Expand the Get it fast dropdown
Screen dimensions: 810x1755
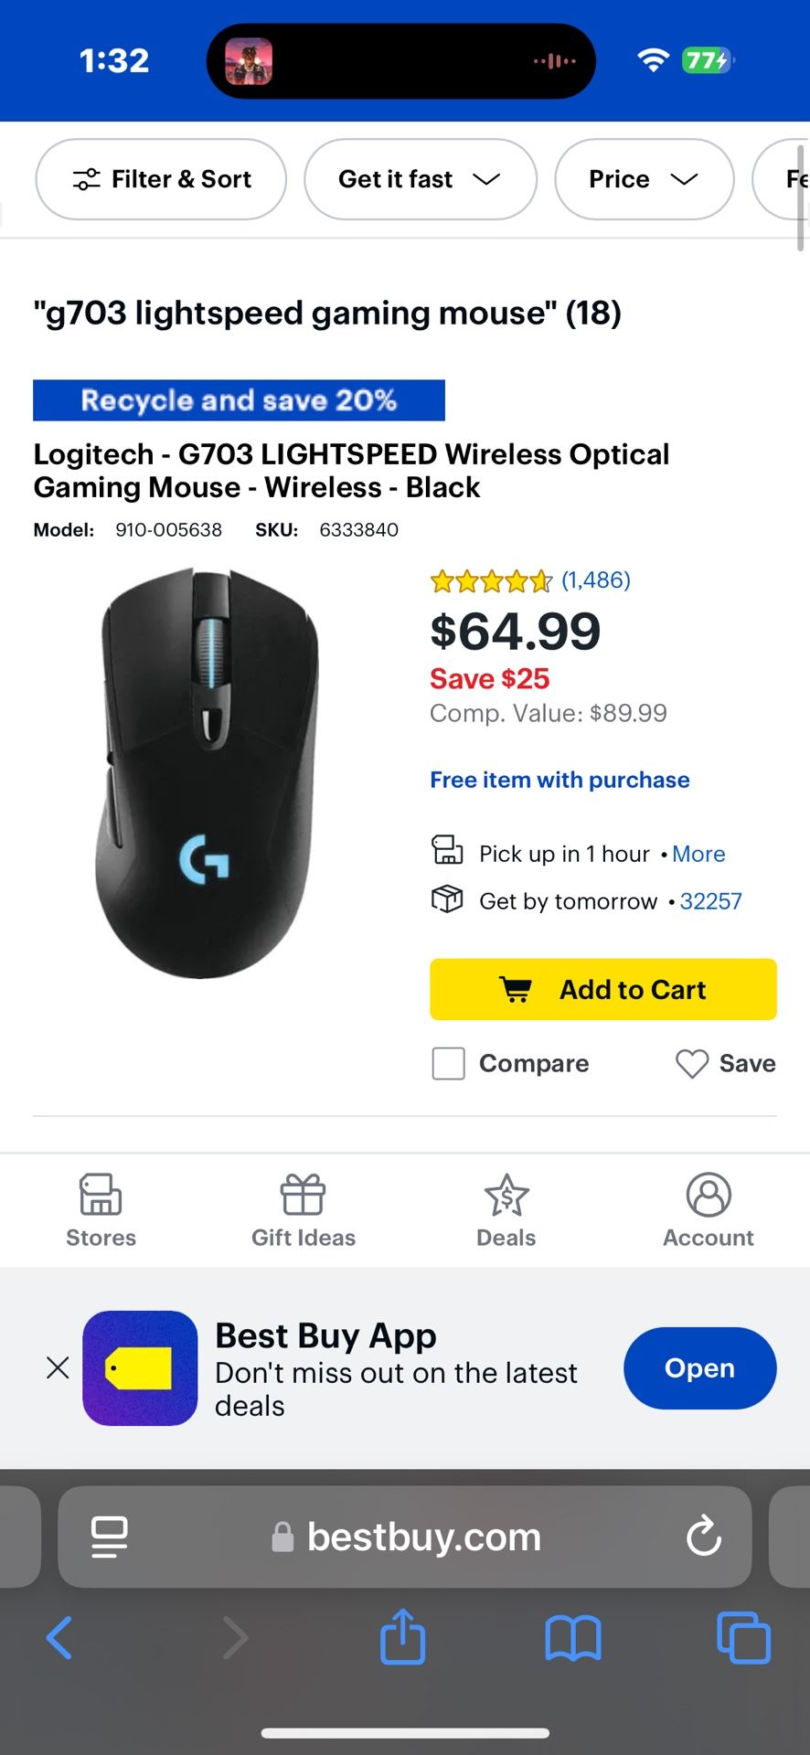(x=420, y=179)
